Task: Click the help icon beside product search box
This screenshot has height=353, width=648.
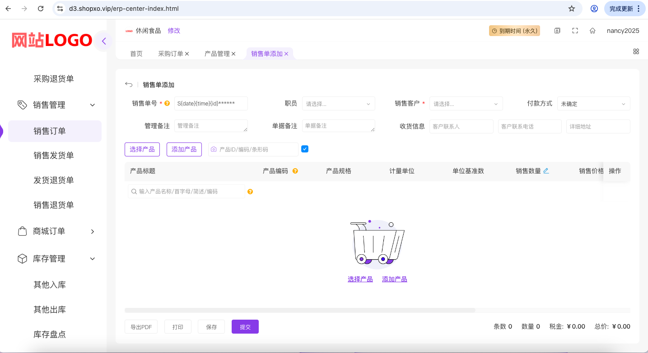Action: tap(250, 192)
